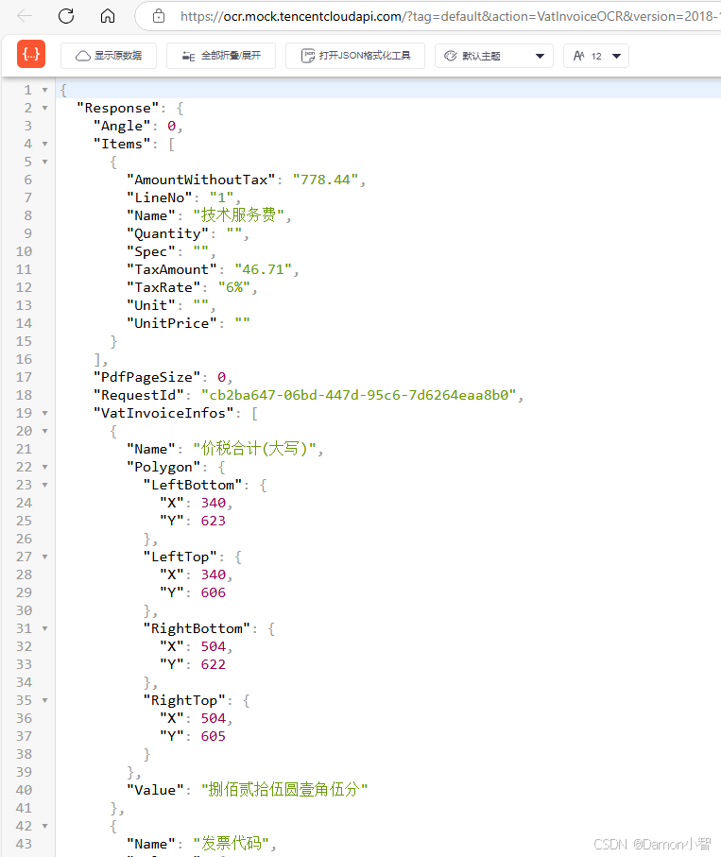Click the "Polygon" key

coord(163,468)
